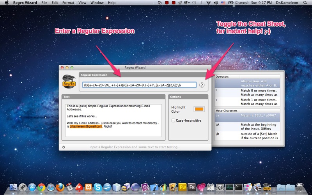
Task: Open Terminal from the Dock
Action: click(x=239, y=187)
